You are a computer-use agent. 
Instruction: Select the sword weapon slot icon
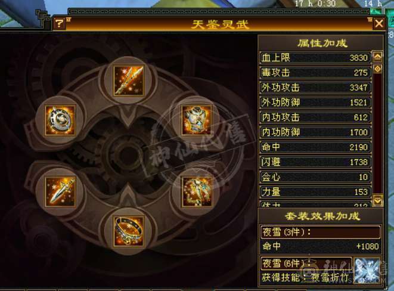60,192
